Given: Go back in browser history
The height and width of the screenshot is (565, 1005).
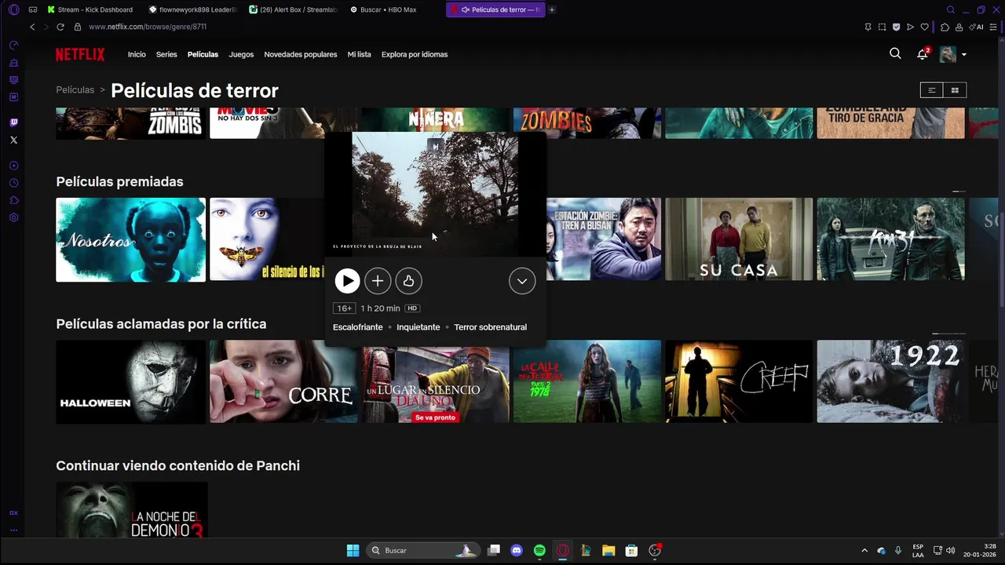Looking at the screenshot, I should (x=32, y=27).
